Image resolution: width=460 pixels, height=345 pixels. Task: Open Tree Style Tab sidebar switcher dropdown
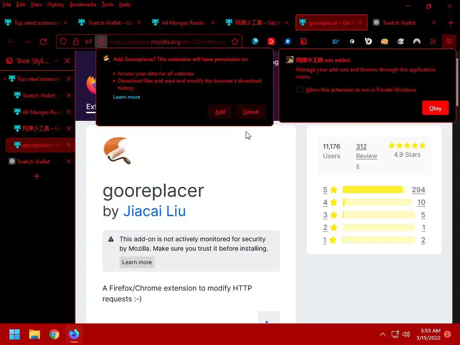(56, 61)
